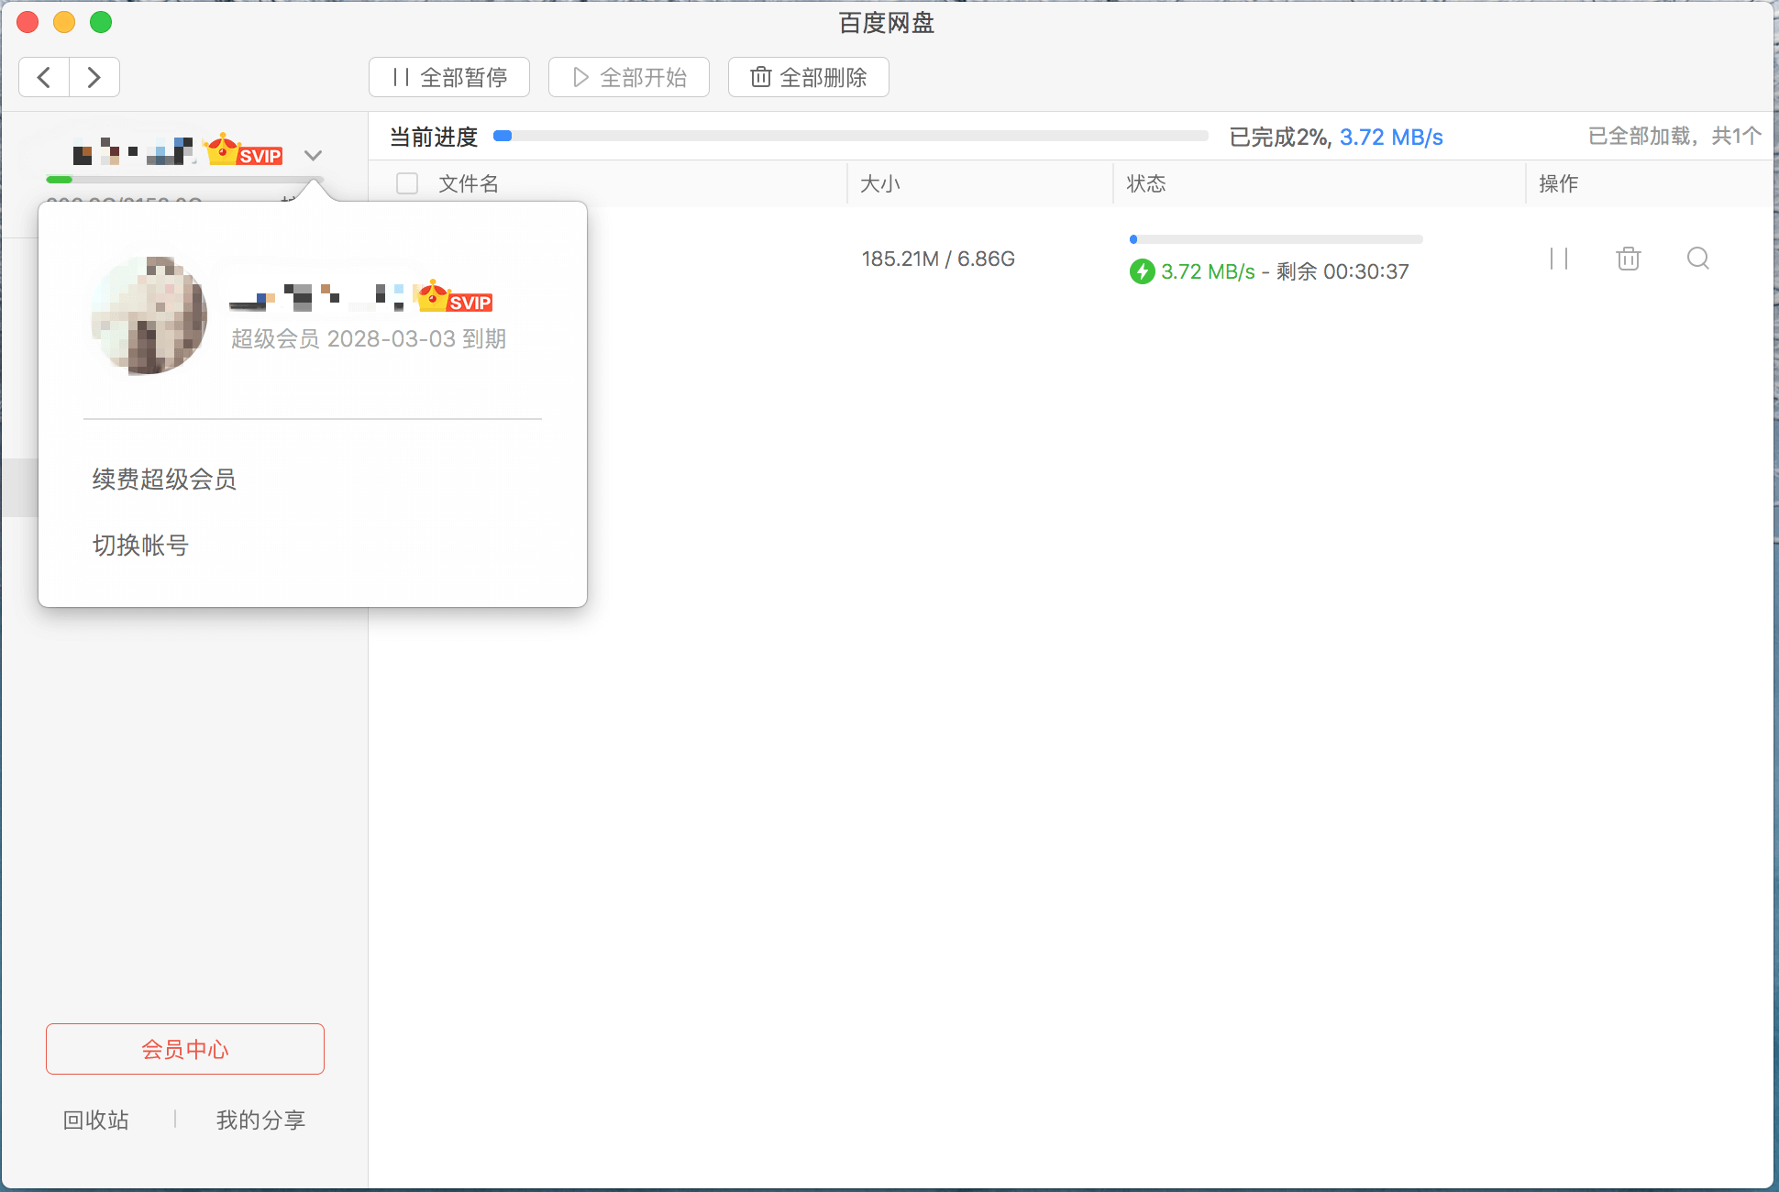The height and width of the screenshot is (1192, 1779).
Task: Toggle the select-all checkbox beside 文件名
Action: [x=407, y=183]
